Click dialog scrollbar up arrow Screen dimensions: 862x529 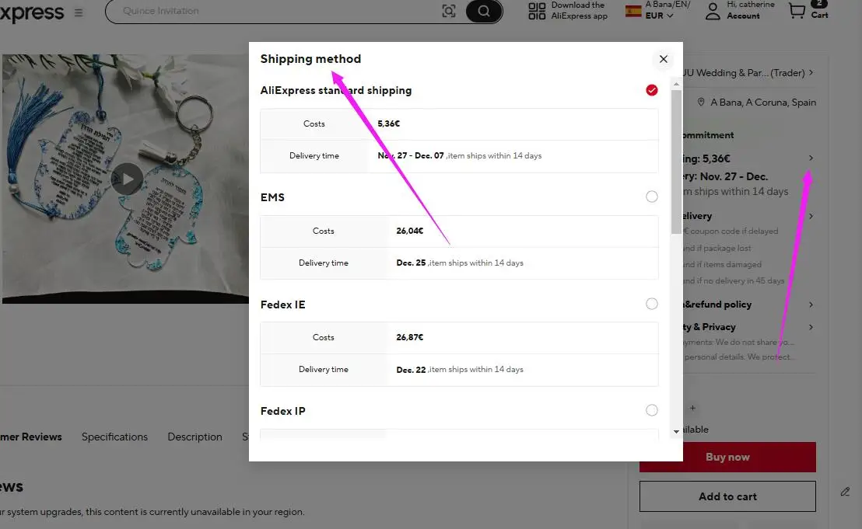click(x=676, y=85)
